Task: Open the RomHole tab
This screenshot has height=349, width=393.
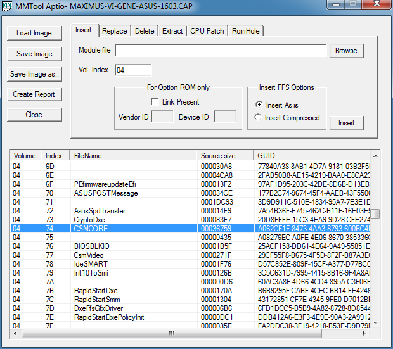Action: (246, 31)
